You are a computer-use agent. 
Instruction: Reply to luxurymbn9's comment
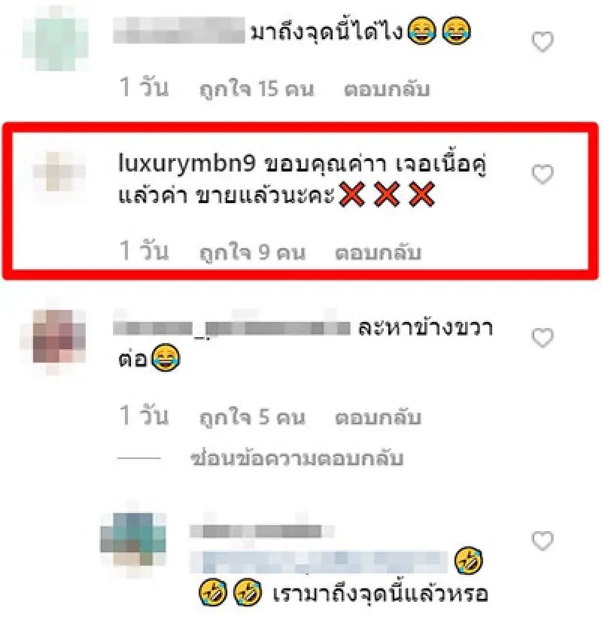click(378, 252)
